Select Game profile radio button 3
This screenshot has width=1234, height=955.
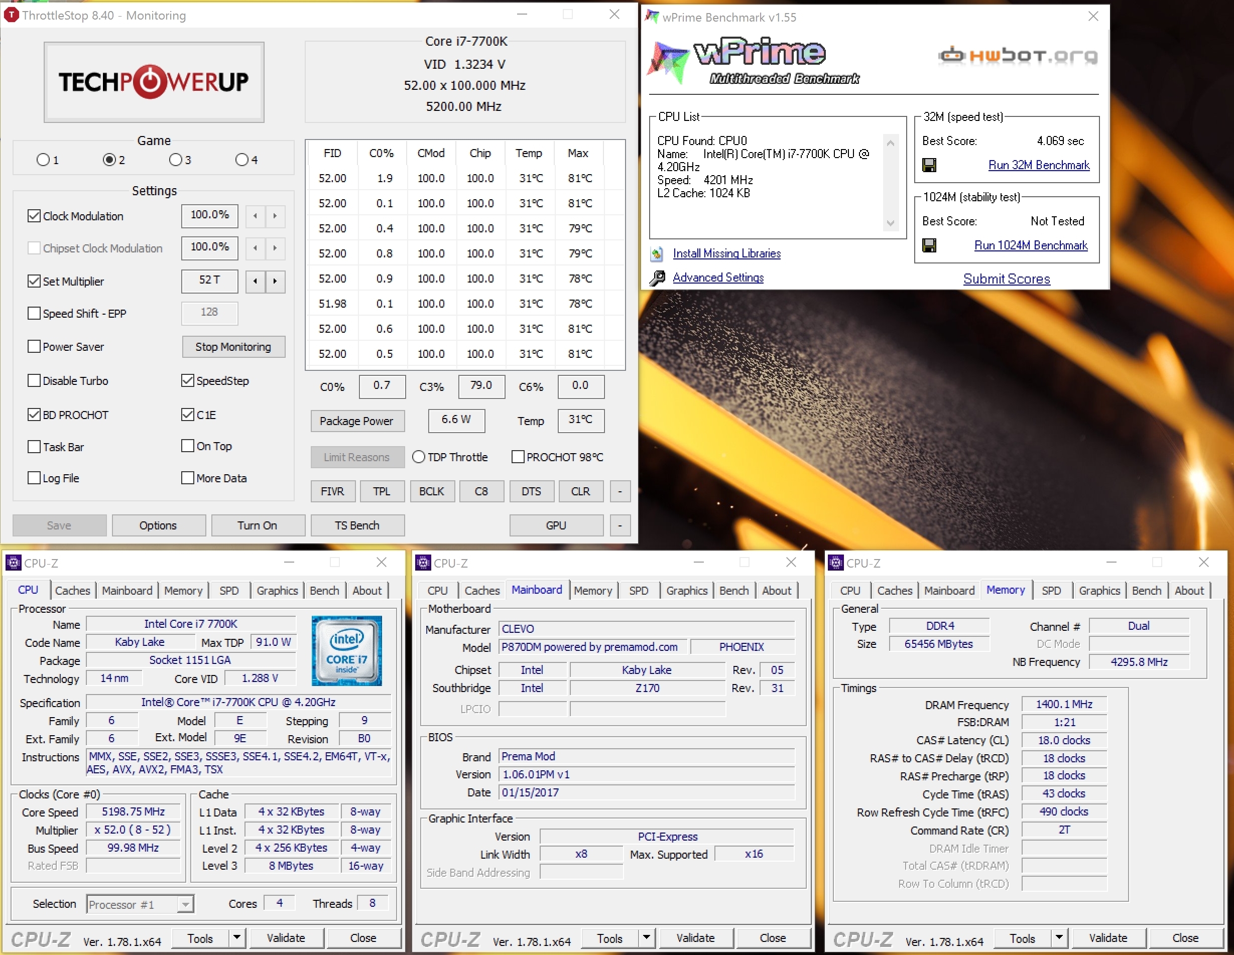coord(176,160)
